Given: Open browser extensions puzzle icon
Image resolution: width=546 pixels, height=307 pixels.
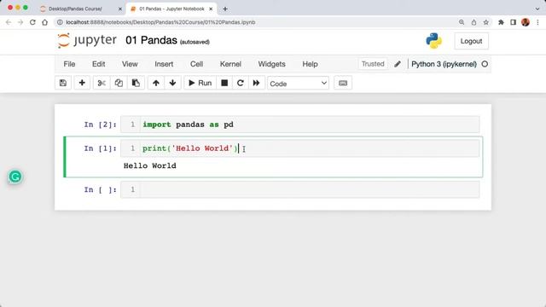Looking at the screenshot, I should click(x=501, y=22).
